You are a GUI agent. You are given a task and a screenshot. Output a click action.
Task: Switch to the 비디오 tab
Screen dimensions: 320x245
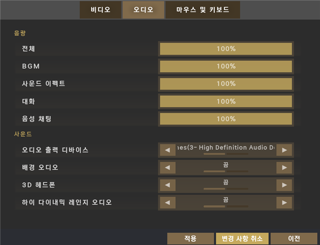point(100,9)
